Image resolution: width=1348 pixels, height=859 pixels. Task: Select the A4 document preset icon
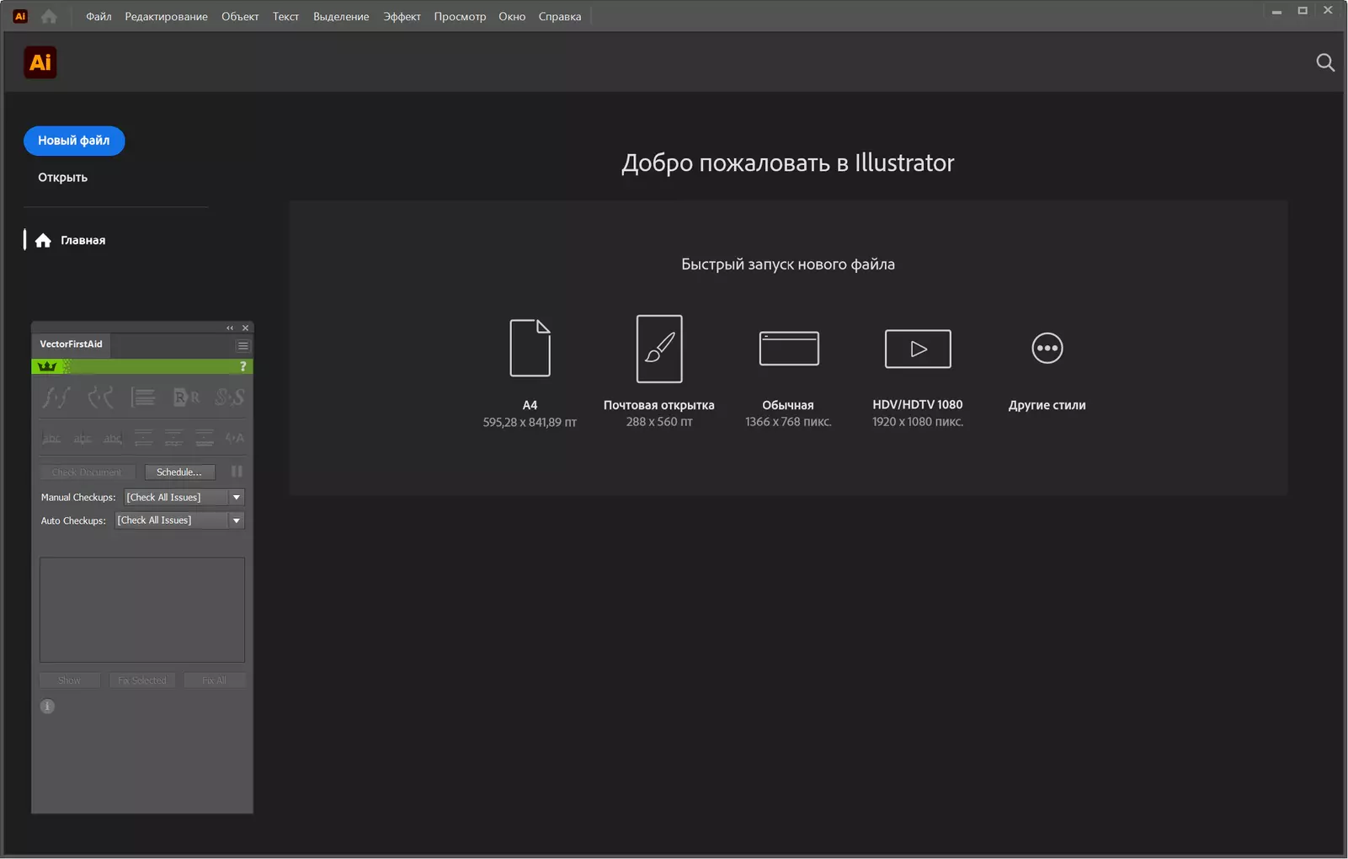[x=530, y=348]
